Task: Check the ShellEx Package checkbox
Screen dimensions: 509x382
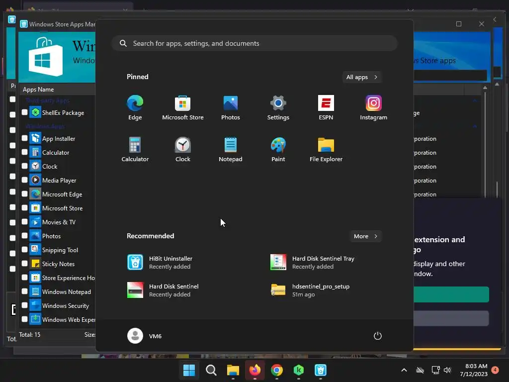Action: click(25, 112)
